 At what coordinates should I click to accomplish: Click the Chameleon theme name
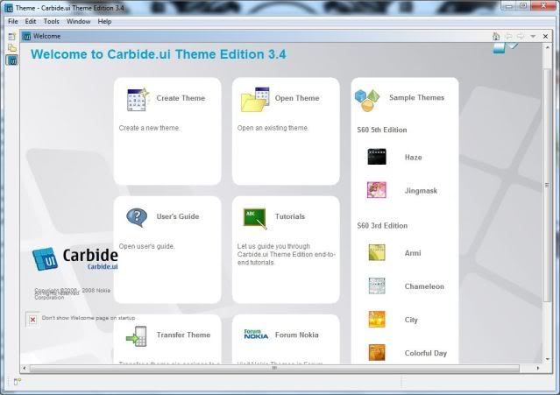424,286
